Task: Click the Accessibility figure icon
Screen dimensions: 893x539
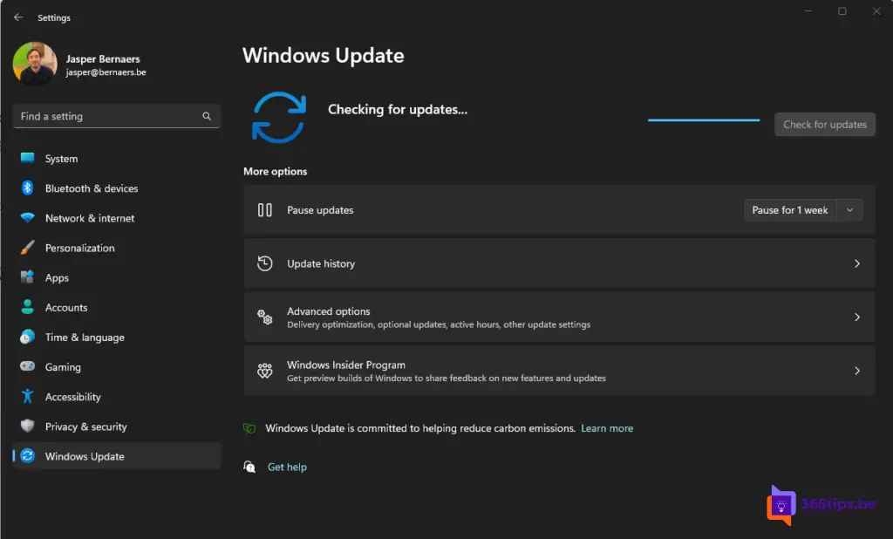Action: coord(27,397)
